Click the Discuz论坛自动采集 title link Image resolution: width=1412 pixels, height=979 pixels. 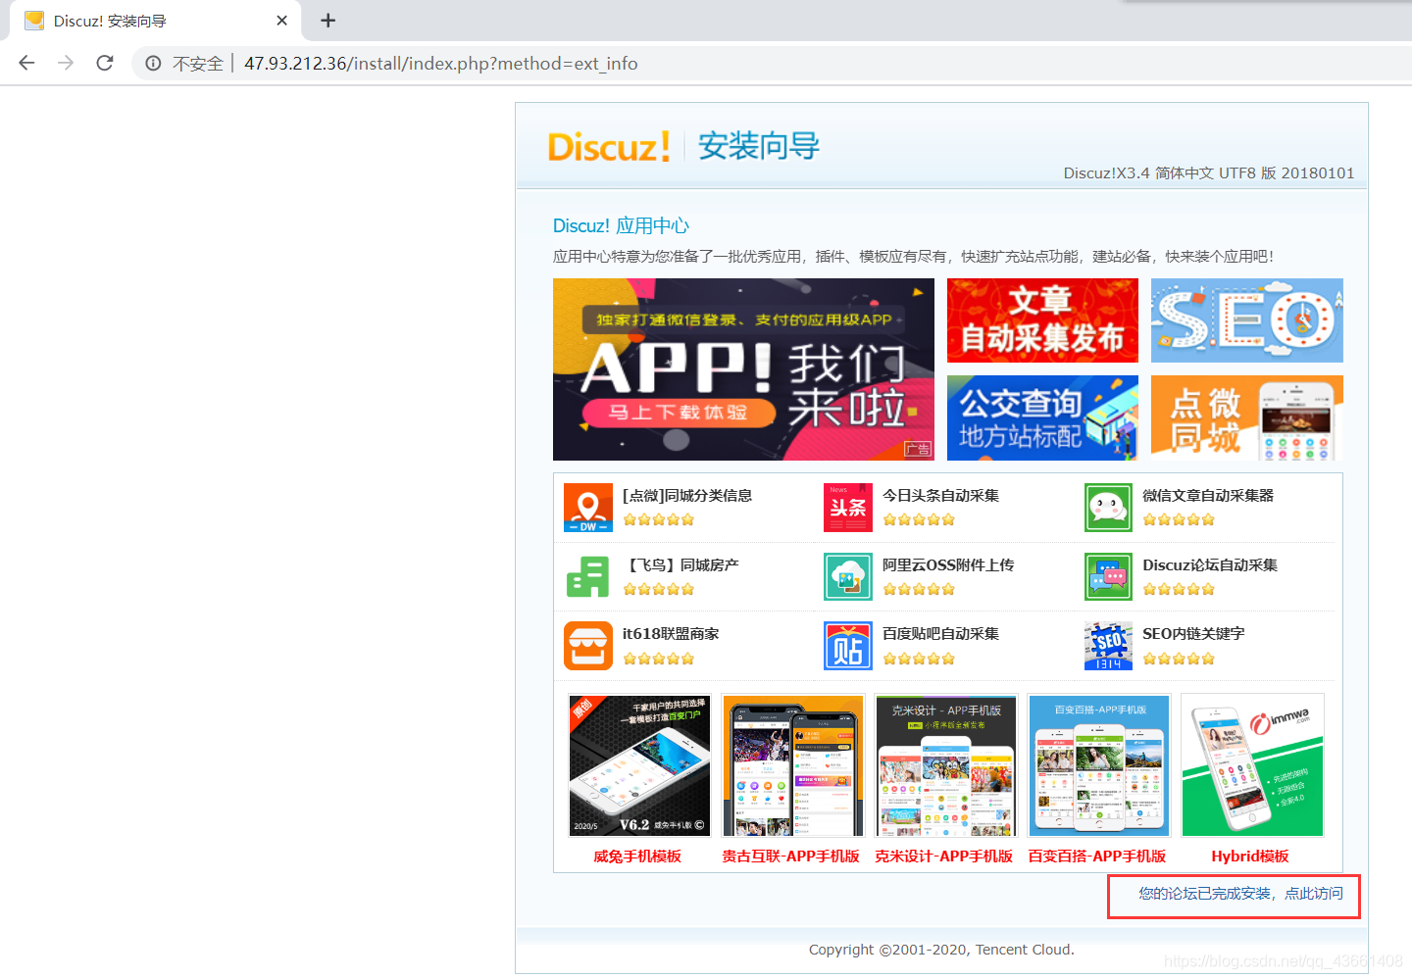point(1210,565)
